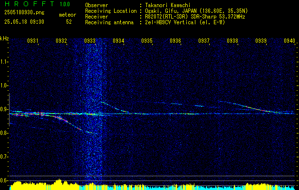Image resolution: width=299 pixels, height=190 pixels.
Task: Click the Observer label
Action: [x=96, y=5]
